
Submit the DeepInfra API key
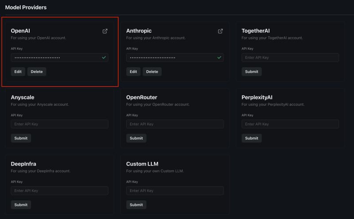[21, 205]
